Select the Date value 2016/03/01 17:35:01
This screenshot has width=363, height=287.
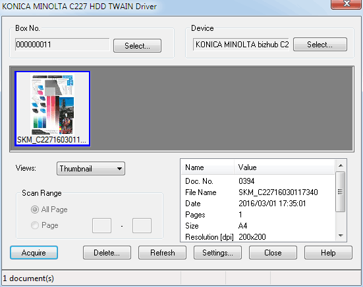(272, 204)
